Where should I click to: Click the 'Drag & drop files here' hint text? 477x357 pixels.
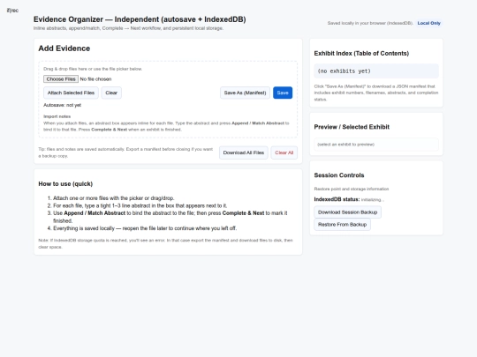click(93, 69)
